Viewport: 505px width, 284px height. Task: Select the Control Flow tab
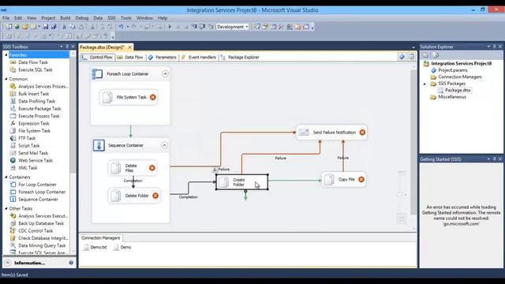[97, 58]
